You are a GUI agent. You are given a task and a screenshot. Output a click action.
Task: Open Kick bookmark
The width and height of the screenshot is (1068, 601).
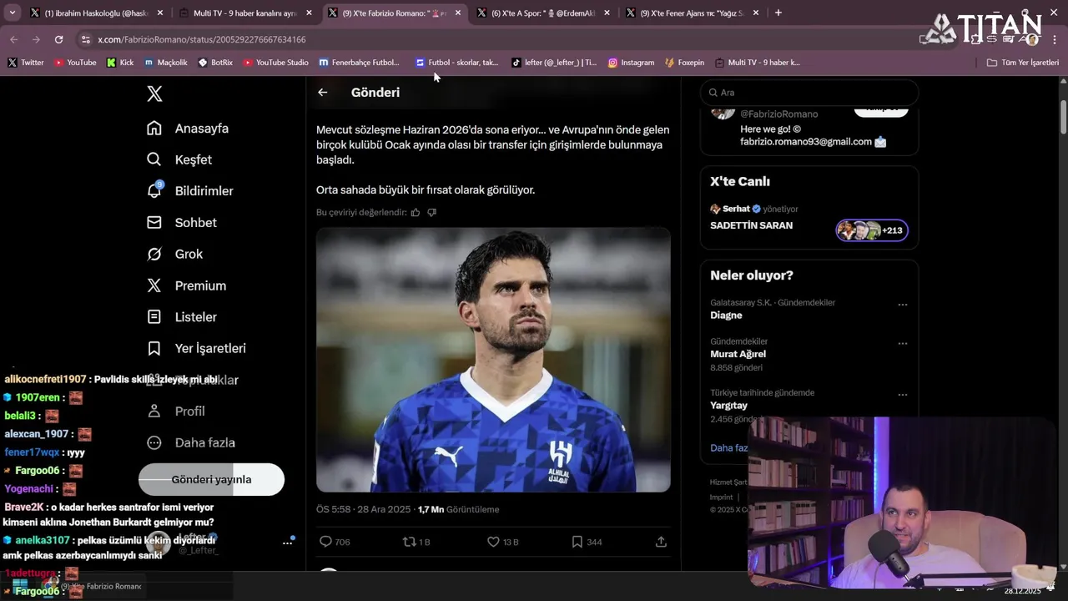pyautogui.click(x=120, y=63)
